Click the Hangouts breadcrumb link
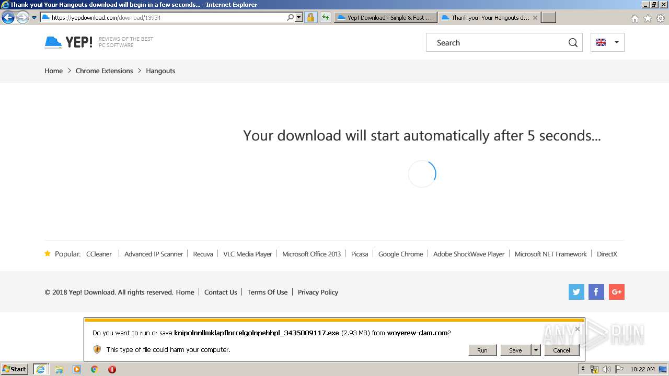This screenshot has width=669, height=376. (160, 71)
